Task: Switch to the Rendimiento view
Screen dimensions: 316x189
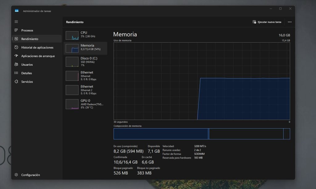Action: (x=31, y=39)
